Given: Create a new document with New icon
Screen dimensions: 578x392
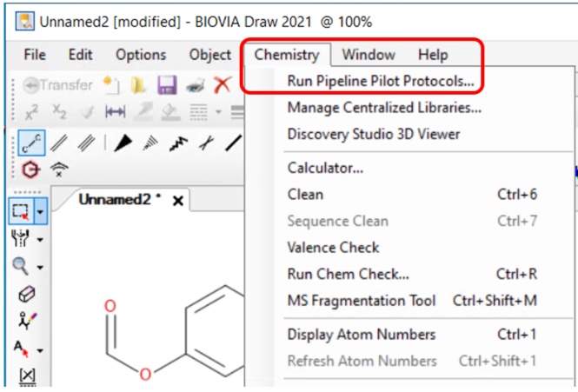Looking at the screenshot, I should pyautogui.click(x=111, y=85).
